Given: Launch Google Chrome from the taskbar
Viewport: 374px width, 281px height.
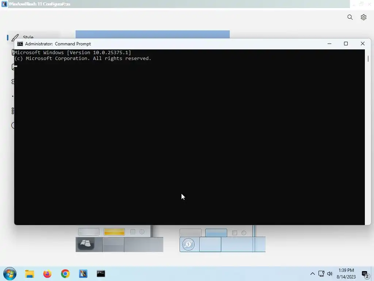Looking at the screenshot, I should (65, 274).
